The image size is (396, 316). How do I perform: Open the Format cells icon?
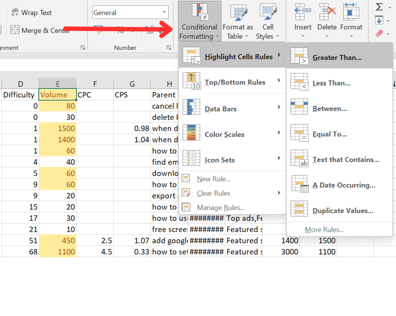point(351,11)
